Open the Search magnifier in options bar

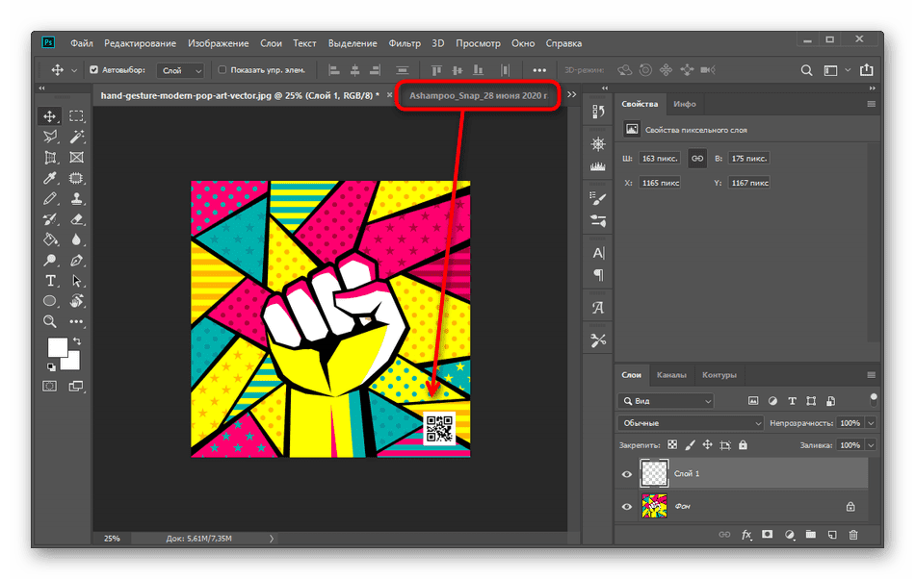click(806, 70)
